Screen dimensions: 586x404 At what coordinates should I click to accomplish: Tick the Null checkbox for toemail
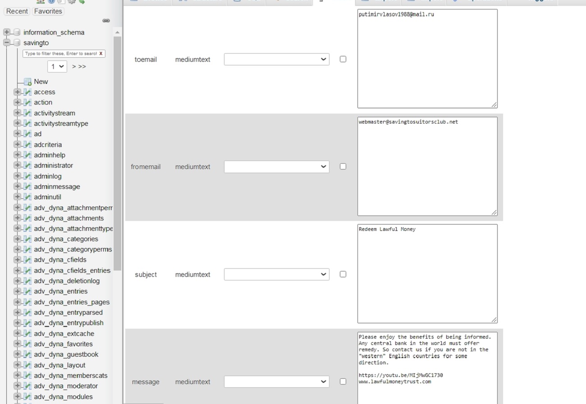pyautogui.click(x=343, y=59)
